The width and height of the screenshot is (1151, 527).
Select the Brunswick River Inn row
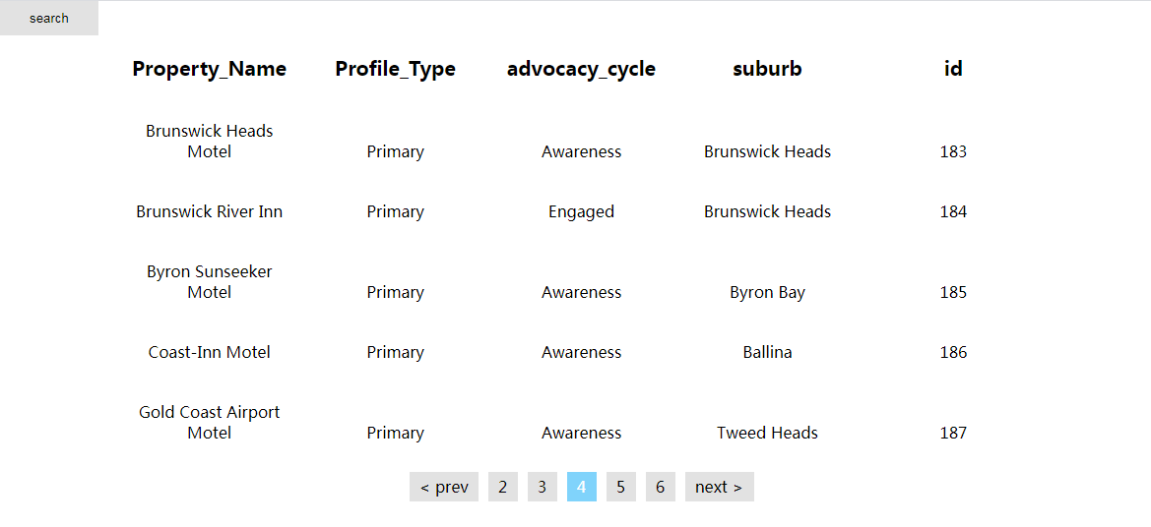coord(210,211)
